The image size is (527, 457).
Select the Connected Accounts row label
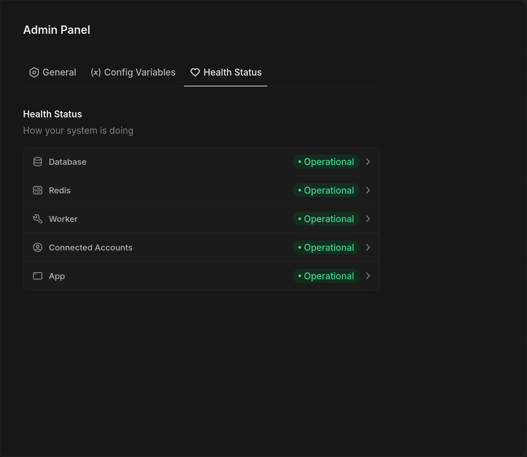(91, 247)
